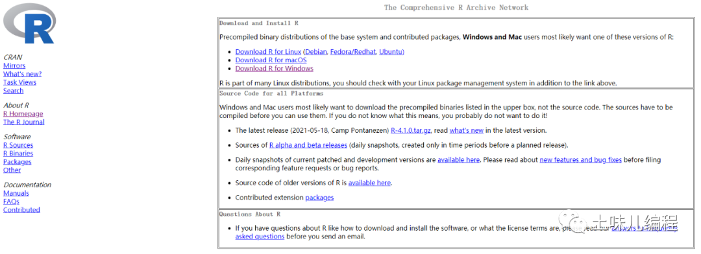This screenshot has height=254, width=701.
Task: Open The R Journal link
Action: 24,122
